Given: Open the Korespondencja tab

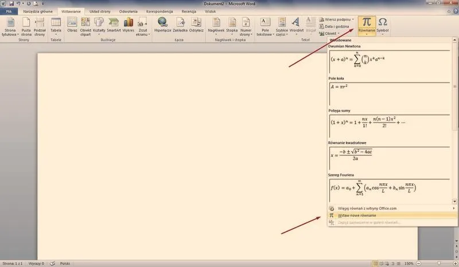Looking at the screenshot, I should [160, 11].
